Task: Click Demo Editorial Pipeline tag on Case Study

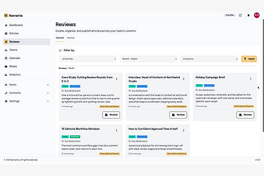Action: point(110,107)
